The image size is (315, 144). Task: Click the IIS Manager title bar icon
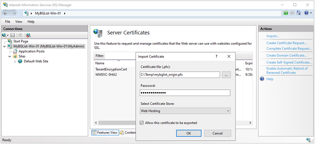coord(5,5)
